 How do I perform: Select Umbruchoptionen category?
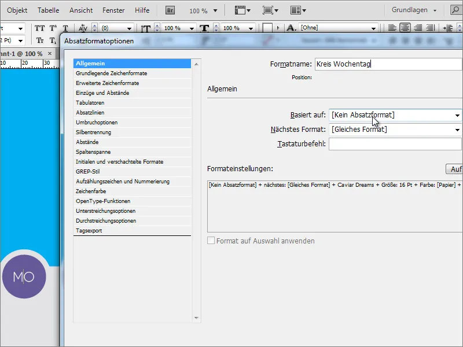click(x=133, y=123)
